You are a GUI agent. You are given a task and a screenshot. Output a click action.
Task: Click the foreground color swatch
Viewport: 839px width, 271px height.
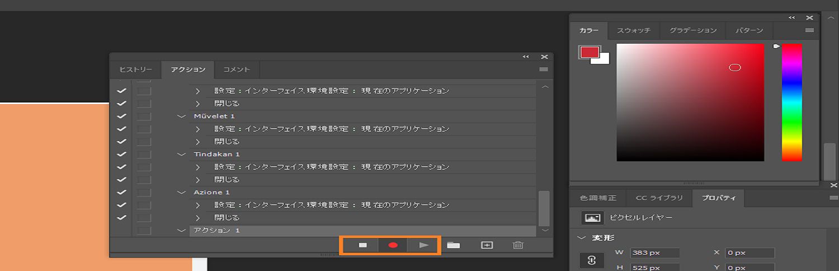(x=590, y=52)
